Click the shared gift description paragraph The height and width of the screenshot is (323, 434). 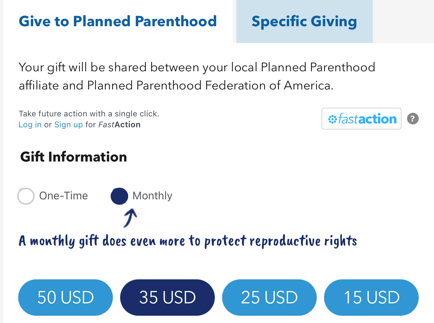(x=197, y=76)
